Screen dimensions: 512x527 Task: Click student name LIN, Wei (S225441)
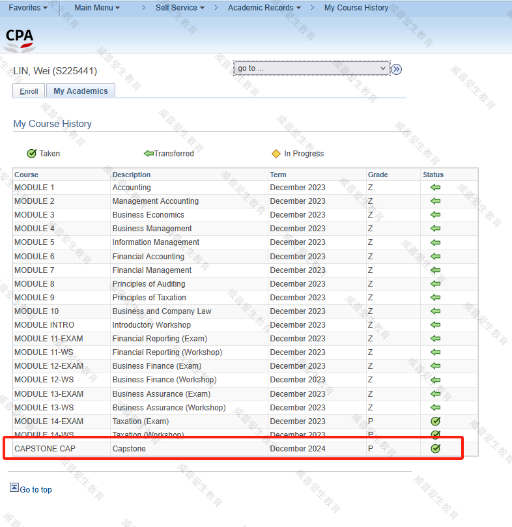pos(55,71)
